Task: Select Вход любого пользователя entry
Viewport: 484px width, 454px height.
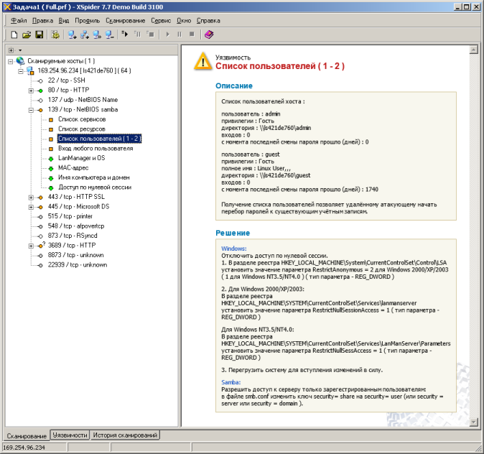Action: coord(96,148)
